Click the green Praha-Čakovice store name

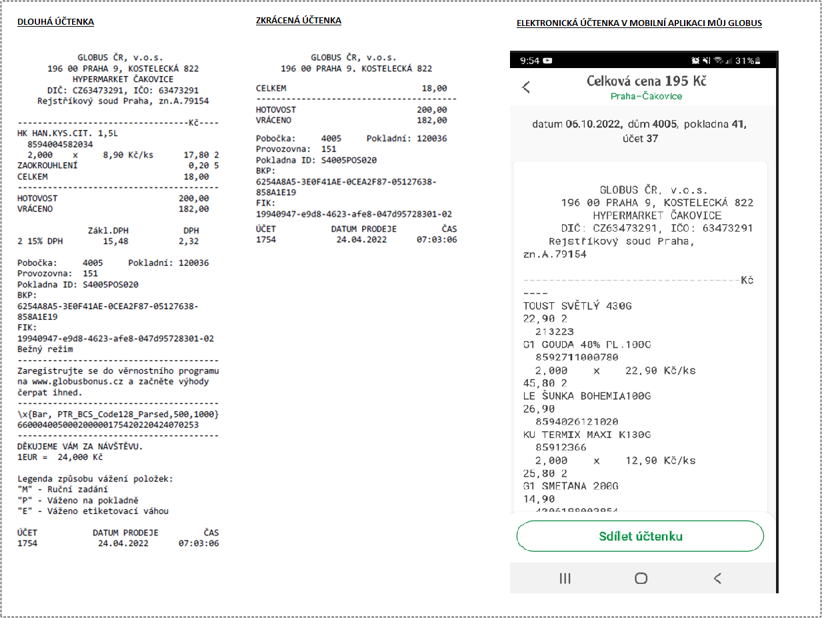[x=646, y=96]
